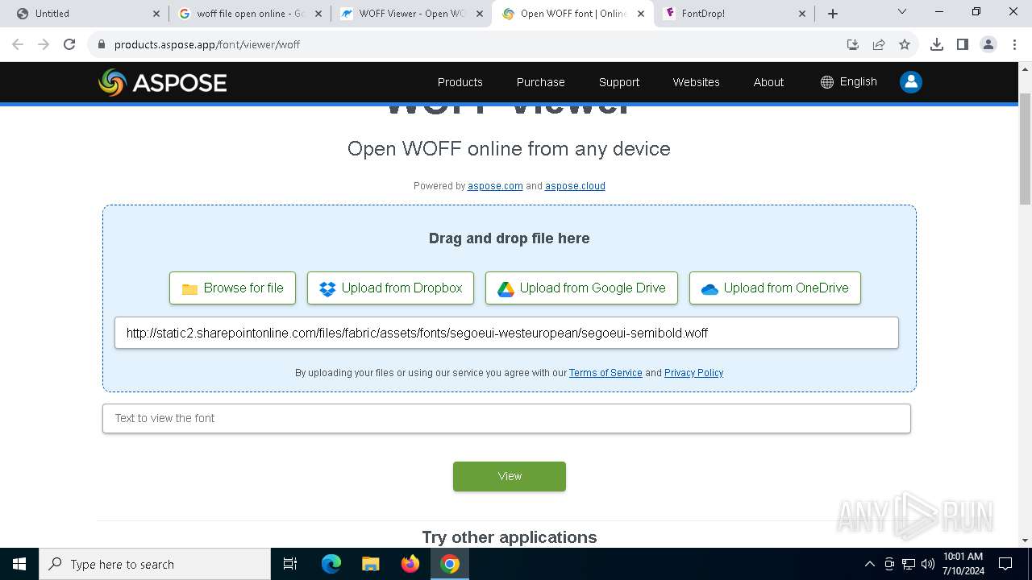Click the OneDrive cloud icon
Screen dimensions: 1032x580
click(709, 288)
